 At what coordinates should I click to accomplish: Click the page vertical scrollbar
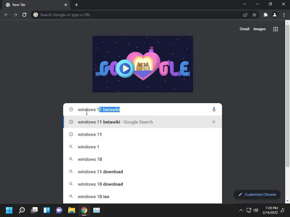point(287,96)
